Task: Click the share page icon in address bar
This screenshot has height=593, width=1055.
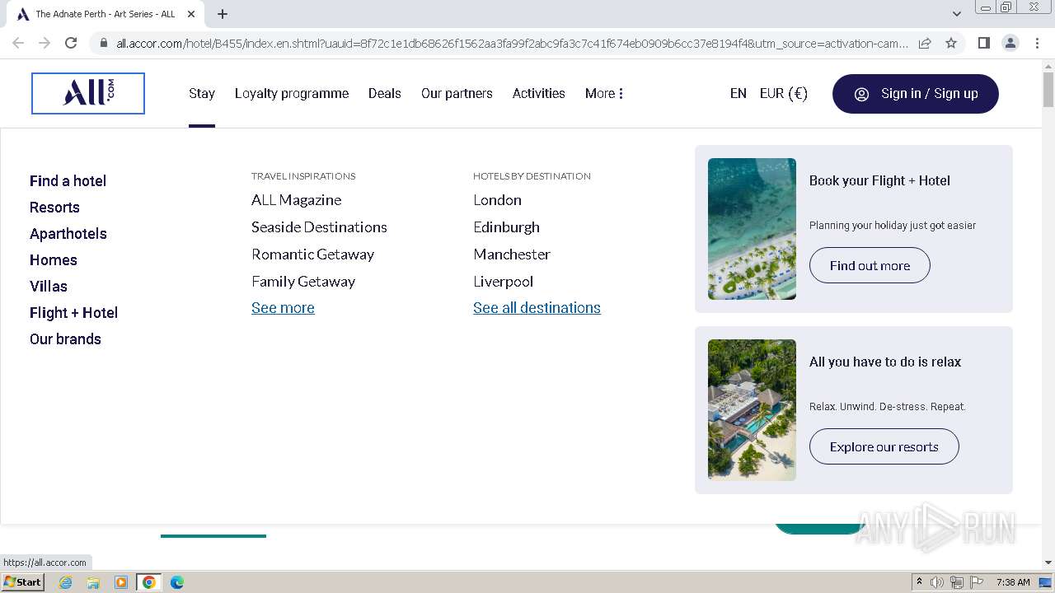Action: 925,43
